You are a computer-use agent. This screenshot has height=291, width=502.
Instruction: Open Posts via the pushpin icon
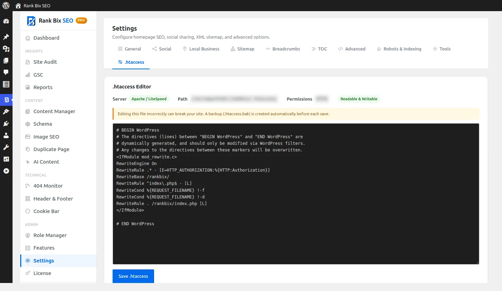coord(6,37)
